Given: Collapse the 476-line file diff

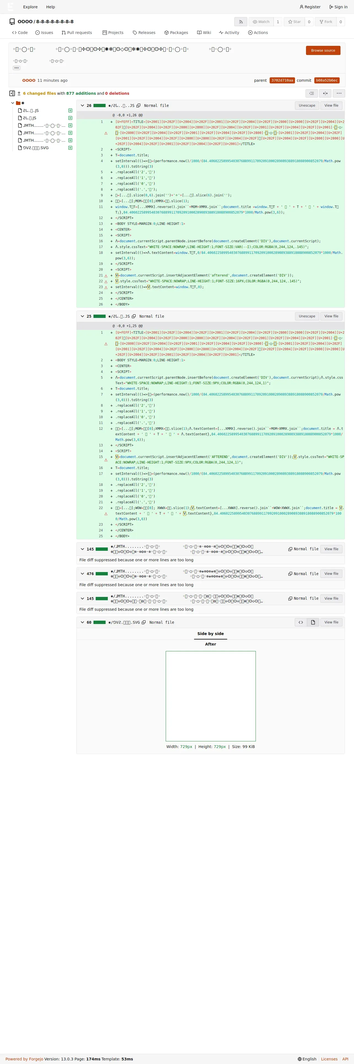Looking at the screenshot, I should click(82, 574).
